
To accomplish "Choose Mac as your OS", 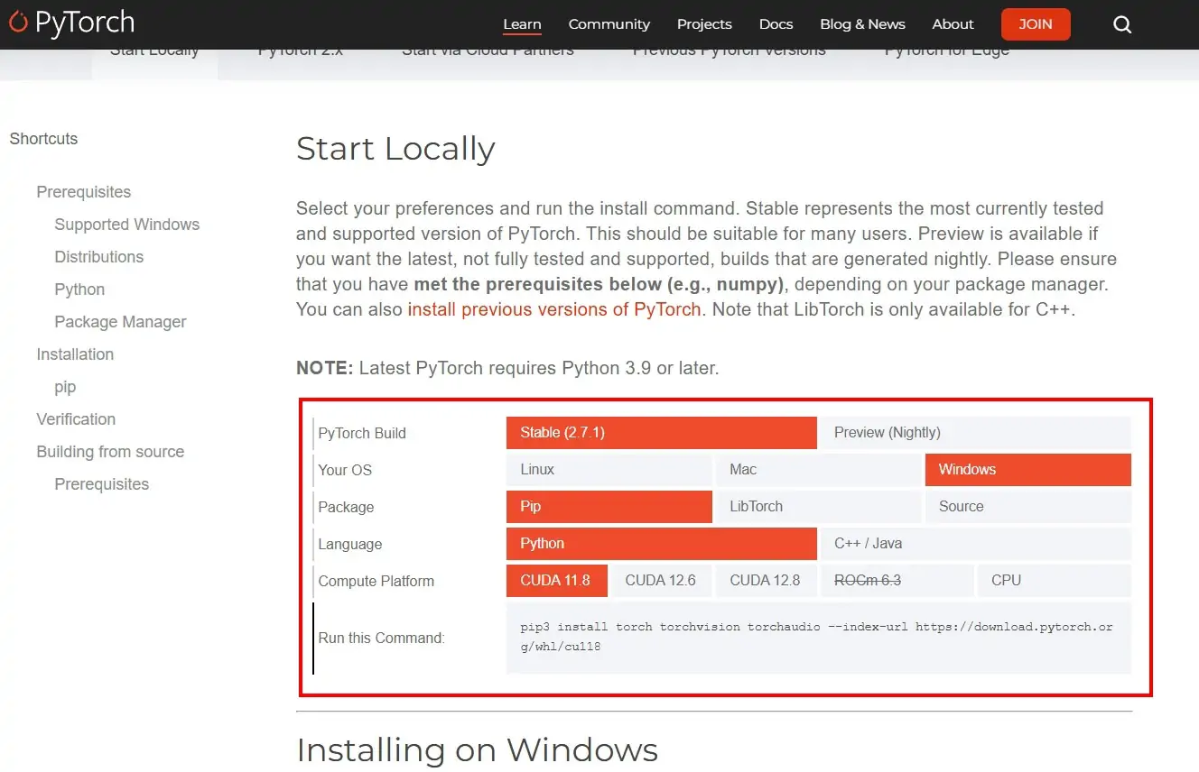I will tap(818, 470).
